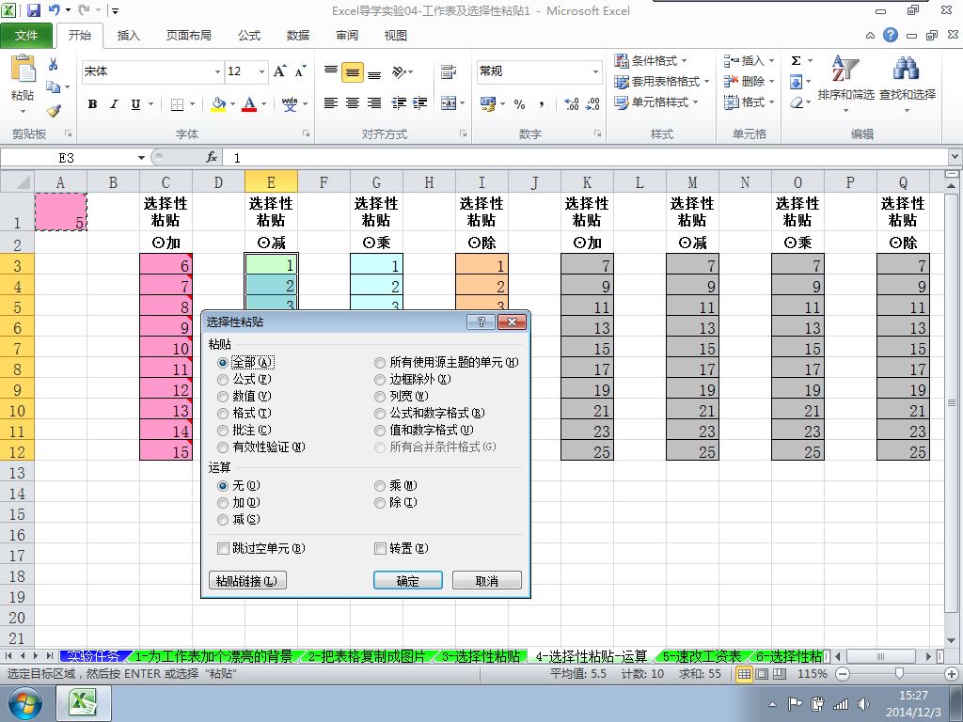Click Increase Font Size icon
This screenshot has height=722, width=963.
(279, 71)
